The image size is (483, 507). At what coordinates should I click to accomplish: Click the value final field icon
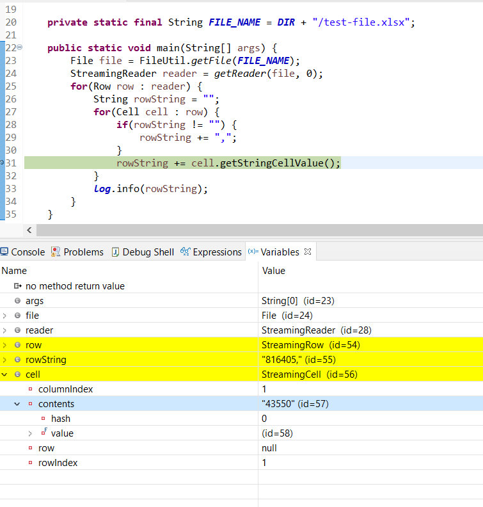44,431
